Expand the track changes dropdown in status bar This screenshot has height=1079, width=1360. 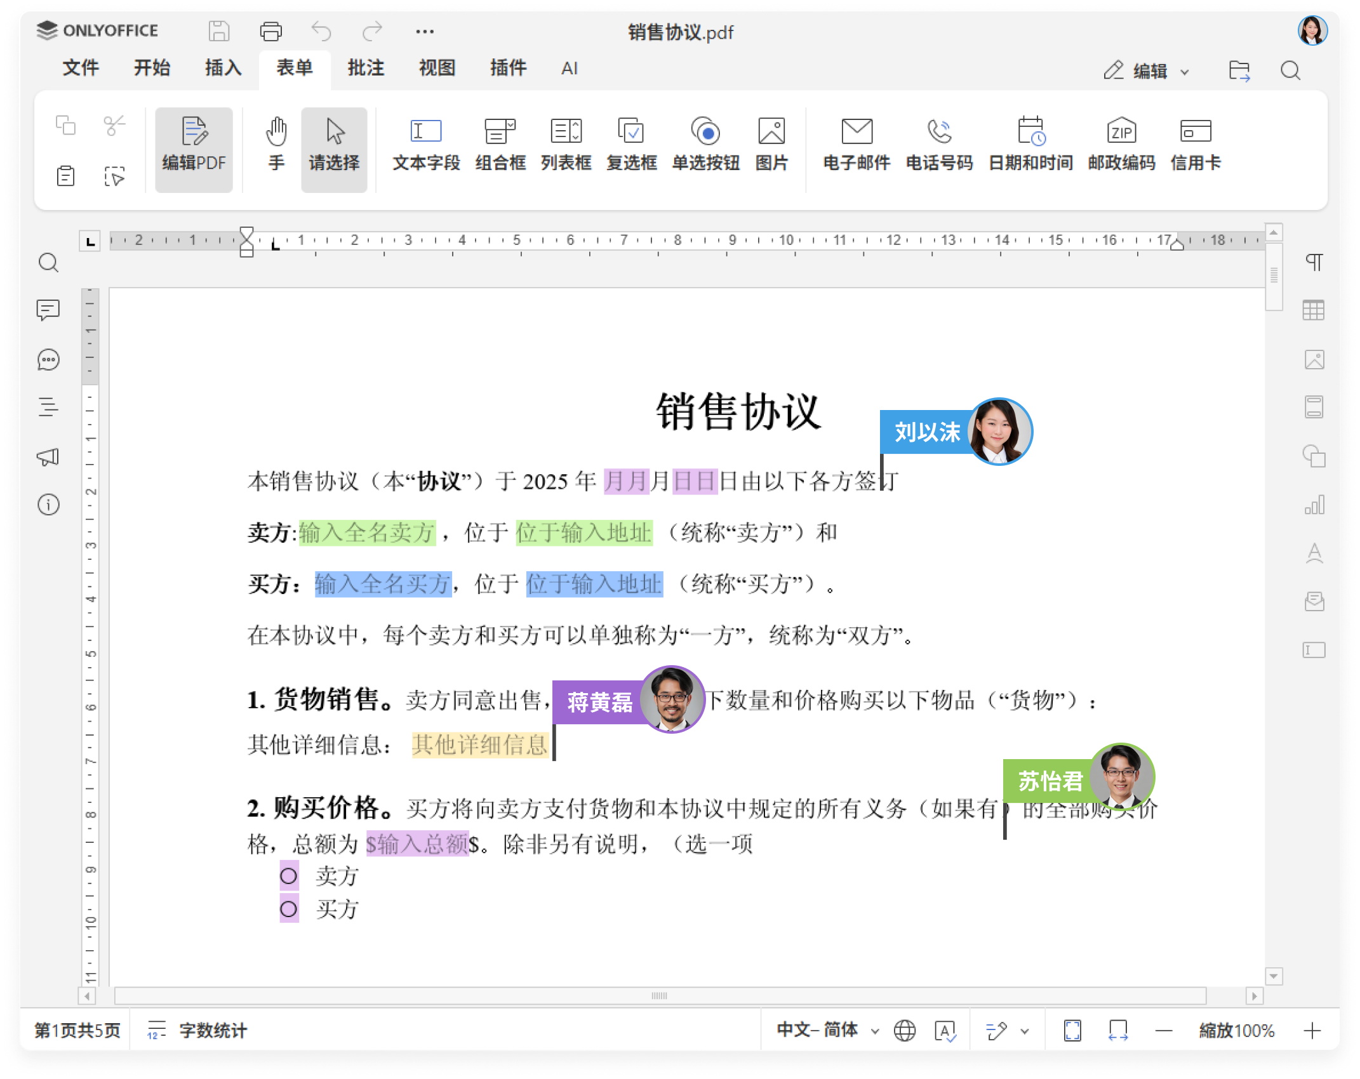1025,1031
